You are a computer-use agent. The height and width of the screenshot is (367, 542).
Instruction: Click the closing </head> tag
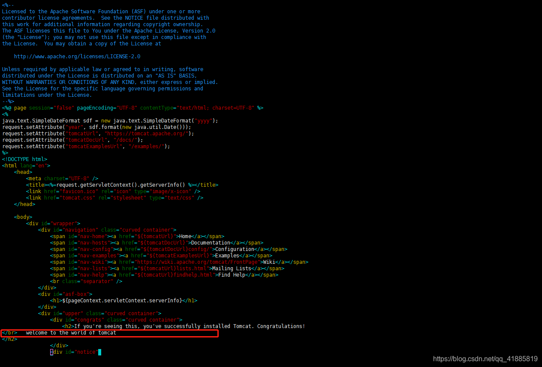[24, 204]
